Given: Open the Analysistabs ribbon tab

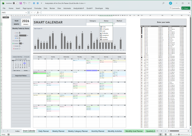Looking at the screenshot, I should coord(79,8).
